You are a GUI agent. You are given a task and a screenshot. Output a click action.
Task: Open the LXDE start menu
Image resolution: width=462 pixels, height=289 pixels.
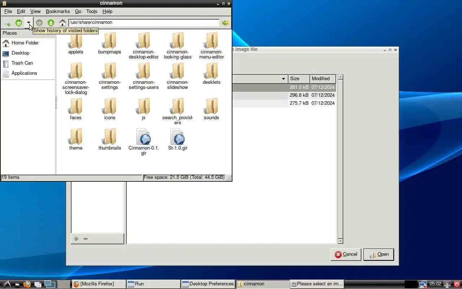6,284
